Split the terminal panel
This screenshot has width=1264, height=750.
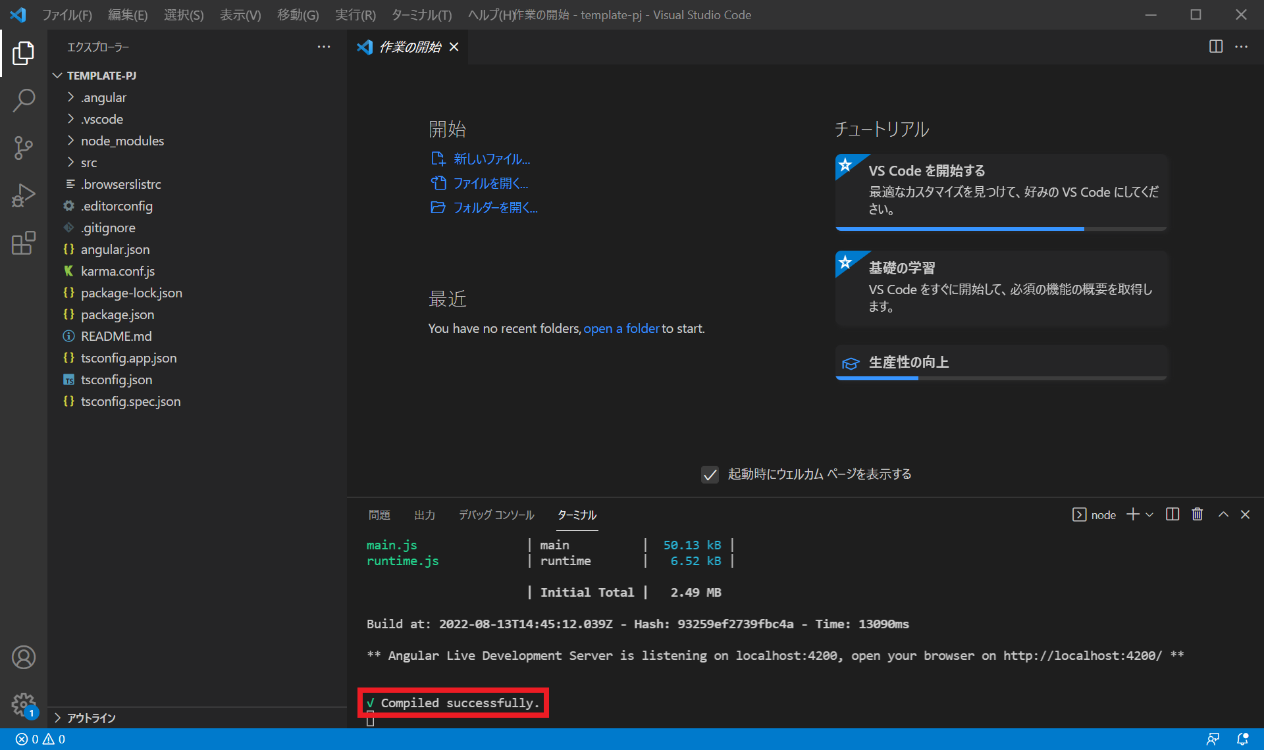coord(1172,514)
